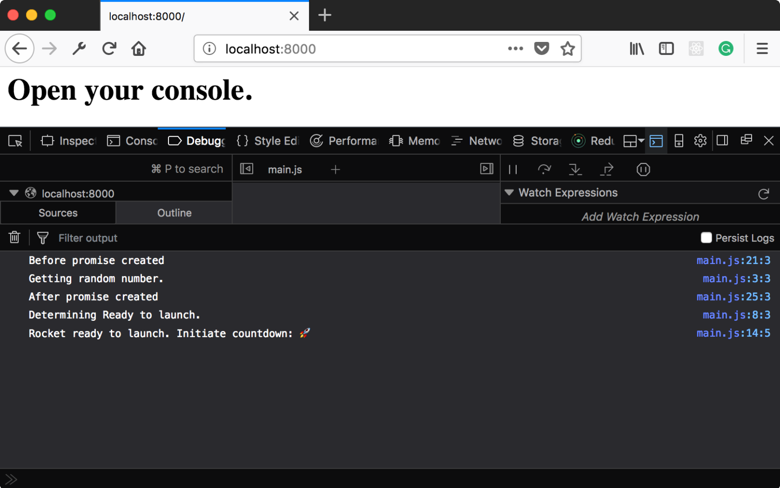780x488 pixels.
Task: Click Add Watch Expression field
Action: 640,217
